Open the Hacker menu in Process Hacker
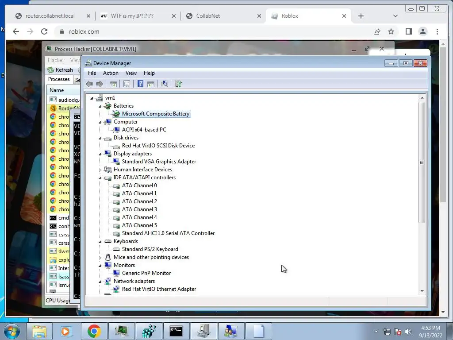 (56, 60)
